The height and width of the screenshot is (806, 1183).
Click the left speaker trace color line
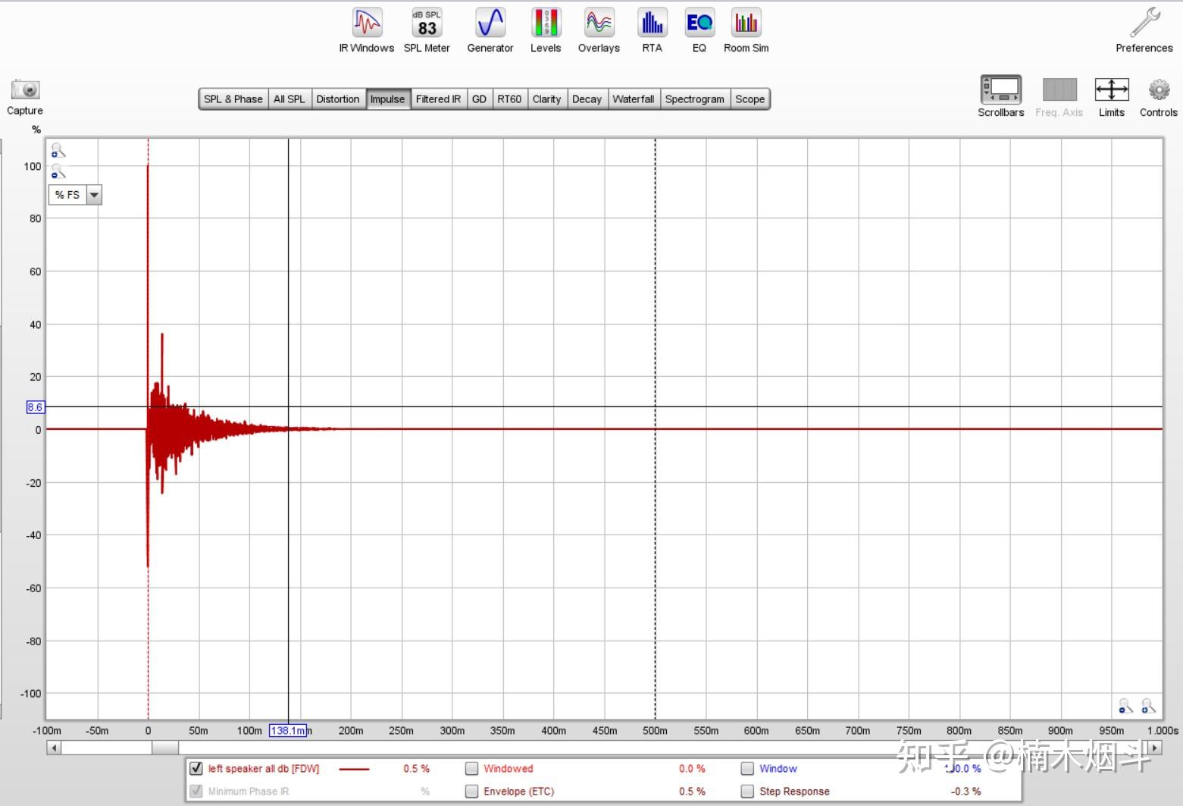[x=354, y=769]
